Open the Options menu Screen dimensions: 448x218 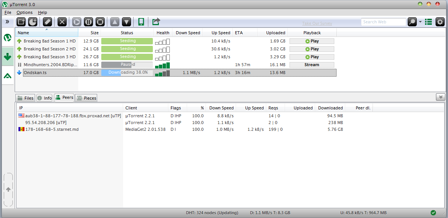click(24, 12)
